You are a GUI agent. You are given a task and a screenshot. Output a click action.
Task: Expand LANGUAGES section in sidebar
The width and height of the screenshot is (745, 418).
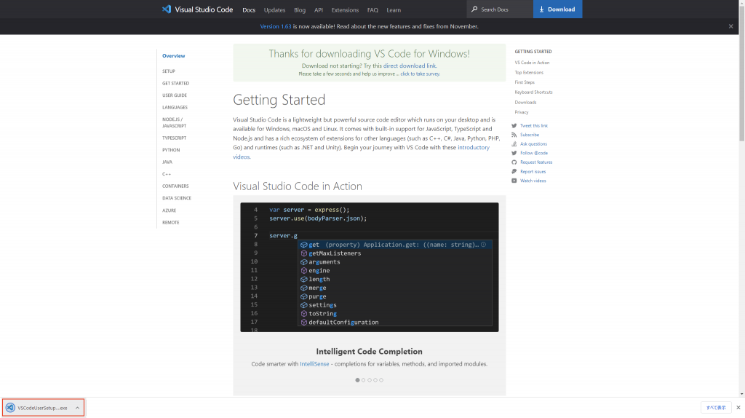click(x=175, y=108)
